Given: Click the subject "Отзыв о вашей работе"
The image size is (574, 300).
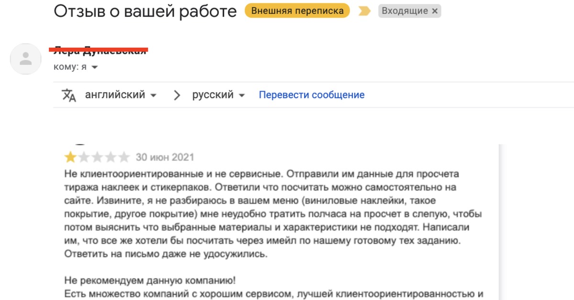Looking at the screenshot, I should (x=145, y=11).
